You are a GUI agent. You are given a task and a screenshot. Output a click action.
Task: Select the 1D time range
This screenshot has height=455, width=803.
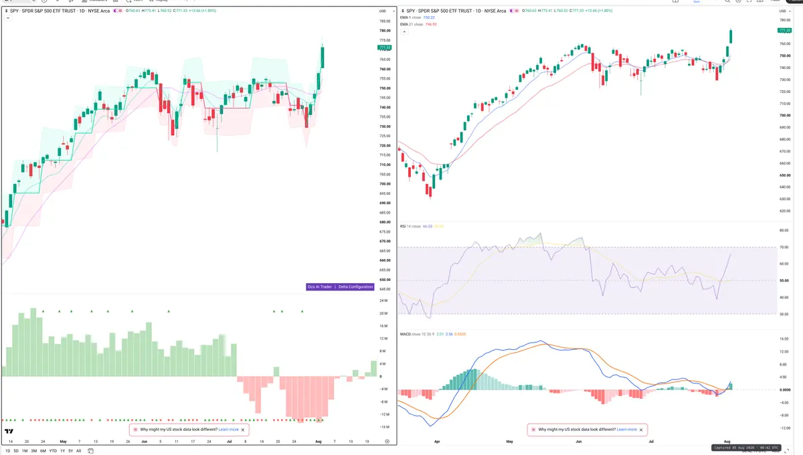coord(8,451)
